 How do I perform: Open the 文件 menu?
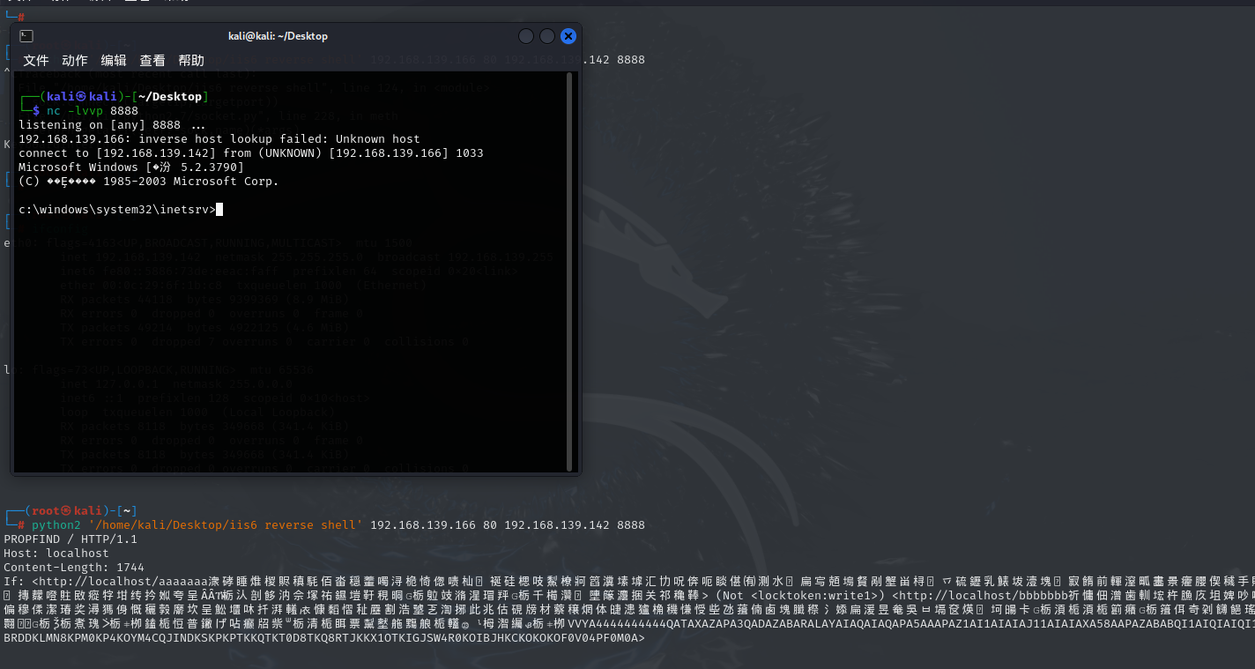36,61
